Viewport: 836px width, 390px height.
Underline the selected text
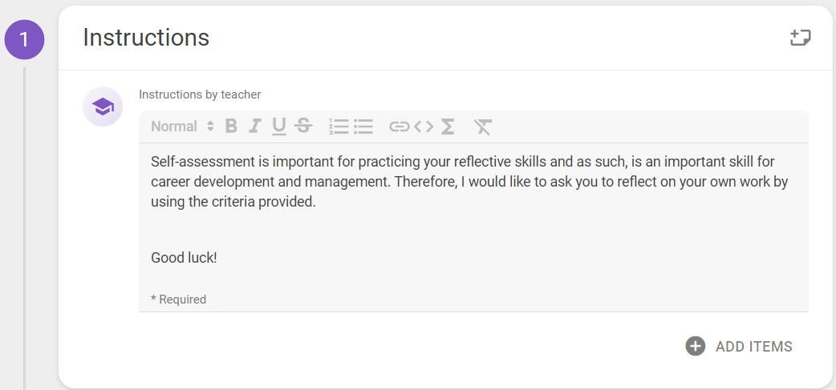(279, 126)
